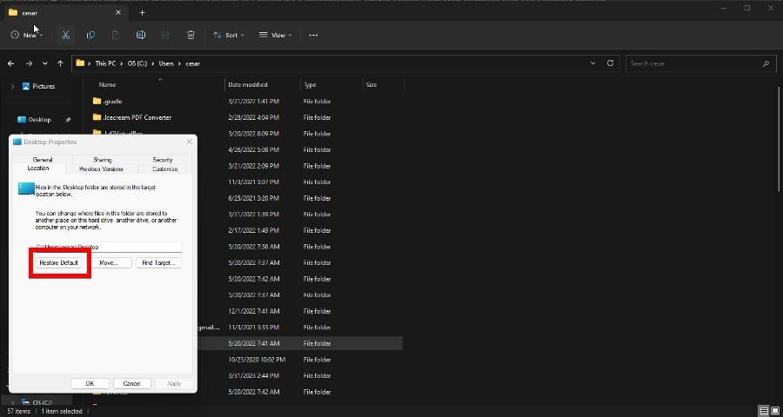Click the search magnifier icon
The height and width of the screenshot is (417, 783).
coord(766,63)
